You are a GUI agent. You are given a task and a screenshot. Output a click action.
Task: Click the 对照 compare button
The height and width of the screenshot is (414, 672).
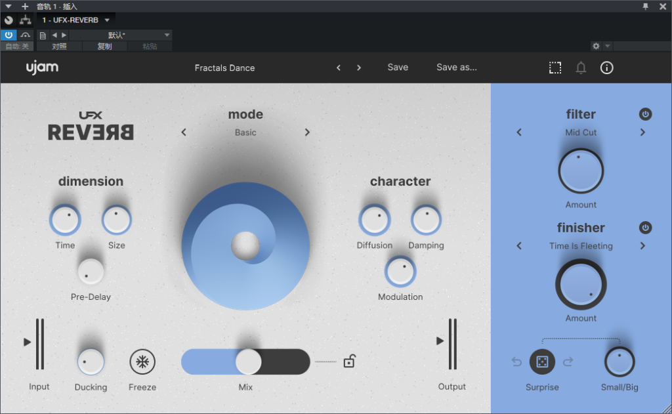[59, 47]
